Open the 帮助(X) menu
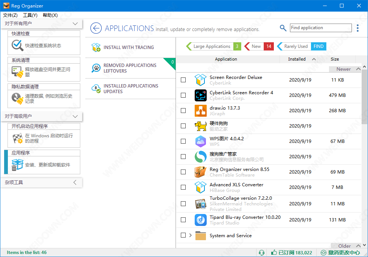Image resolution: width=368 pixels, height=257 pixels. (50, 15)
